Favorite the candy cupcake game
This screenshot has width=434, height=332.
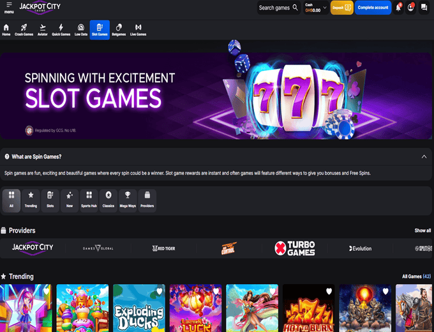(x=103, y=291)
